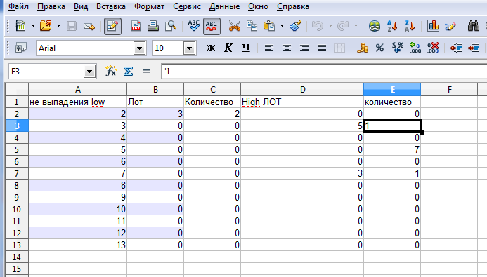Click the formula input line
This screenshot has height=277, width=487.
tap(324, 72)
